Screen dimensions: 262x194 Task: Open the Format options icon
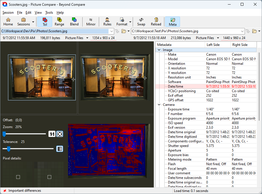[x=122, y=21]
